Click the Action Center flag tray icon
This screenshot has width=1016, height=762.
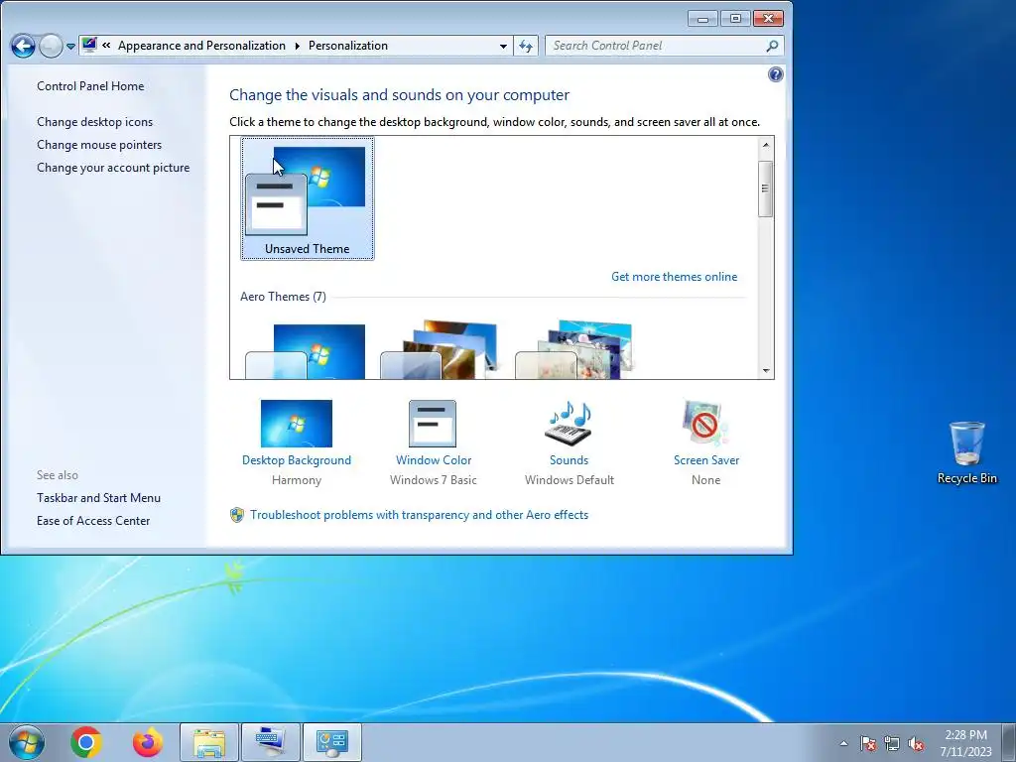[x=868, y=743]
